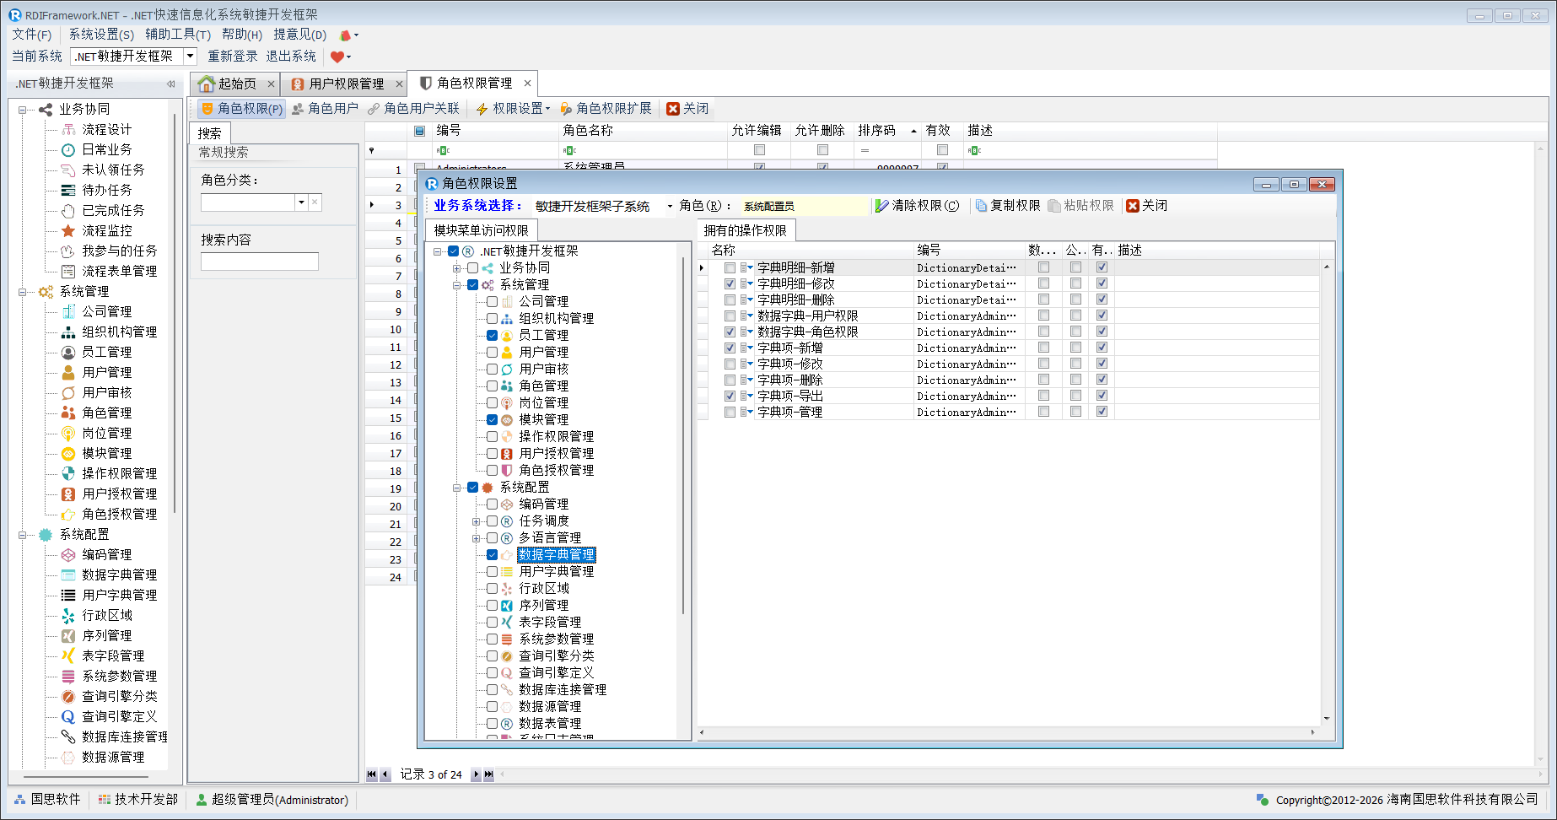The height and width of the screenshot is (820, 1557).
Task: Click the 角色用户 toolbar icon
Action: [x=298, y=109]
